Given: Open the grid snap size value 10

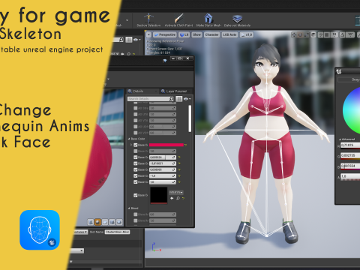Looking at the screenshot, I should click(334, 34).
